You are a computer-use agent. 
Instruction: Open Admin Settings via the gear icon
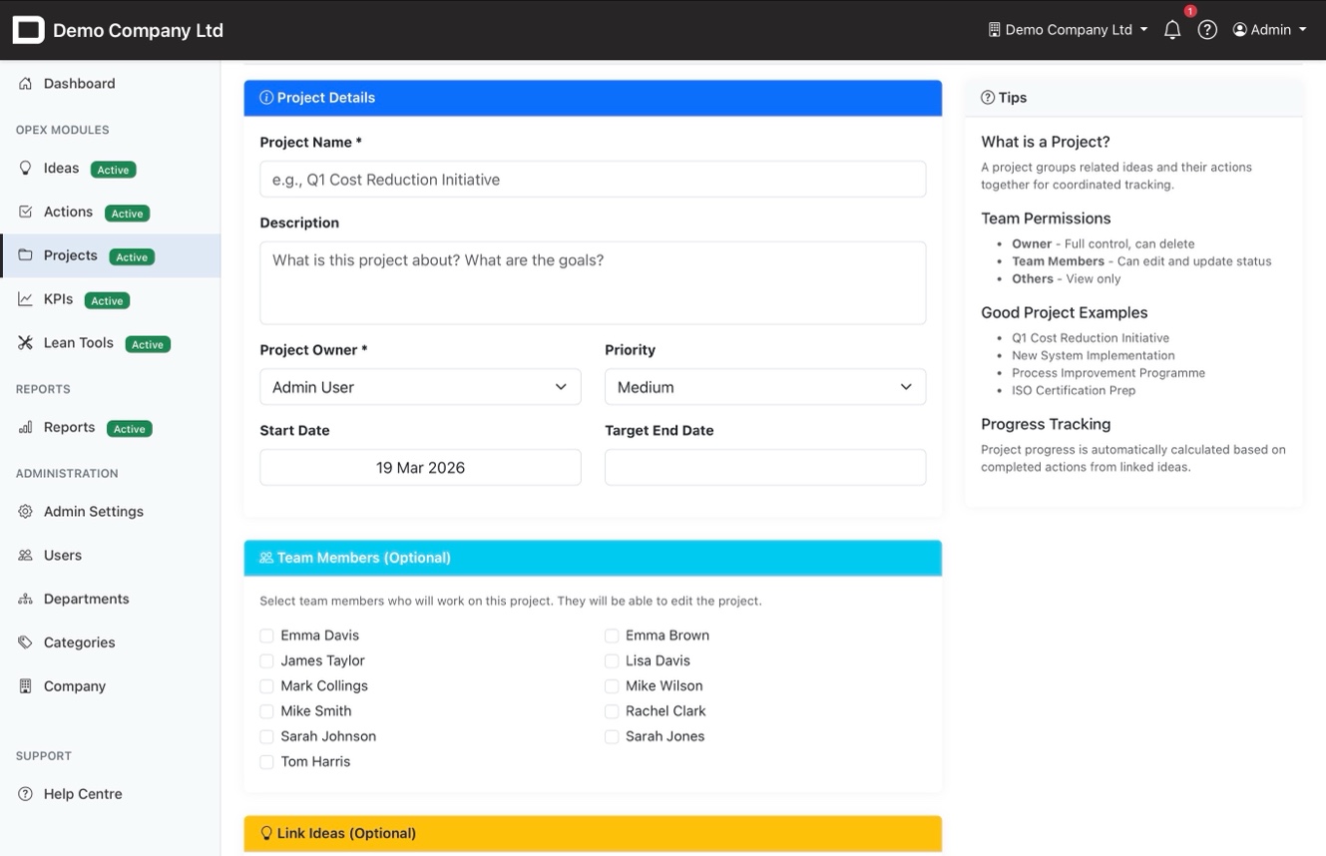(x=24, y=511)
